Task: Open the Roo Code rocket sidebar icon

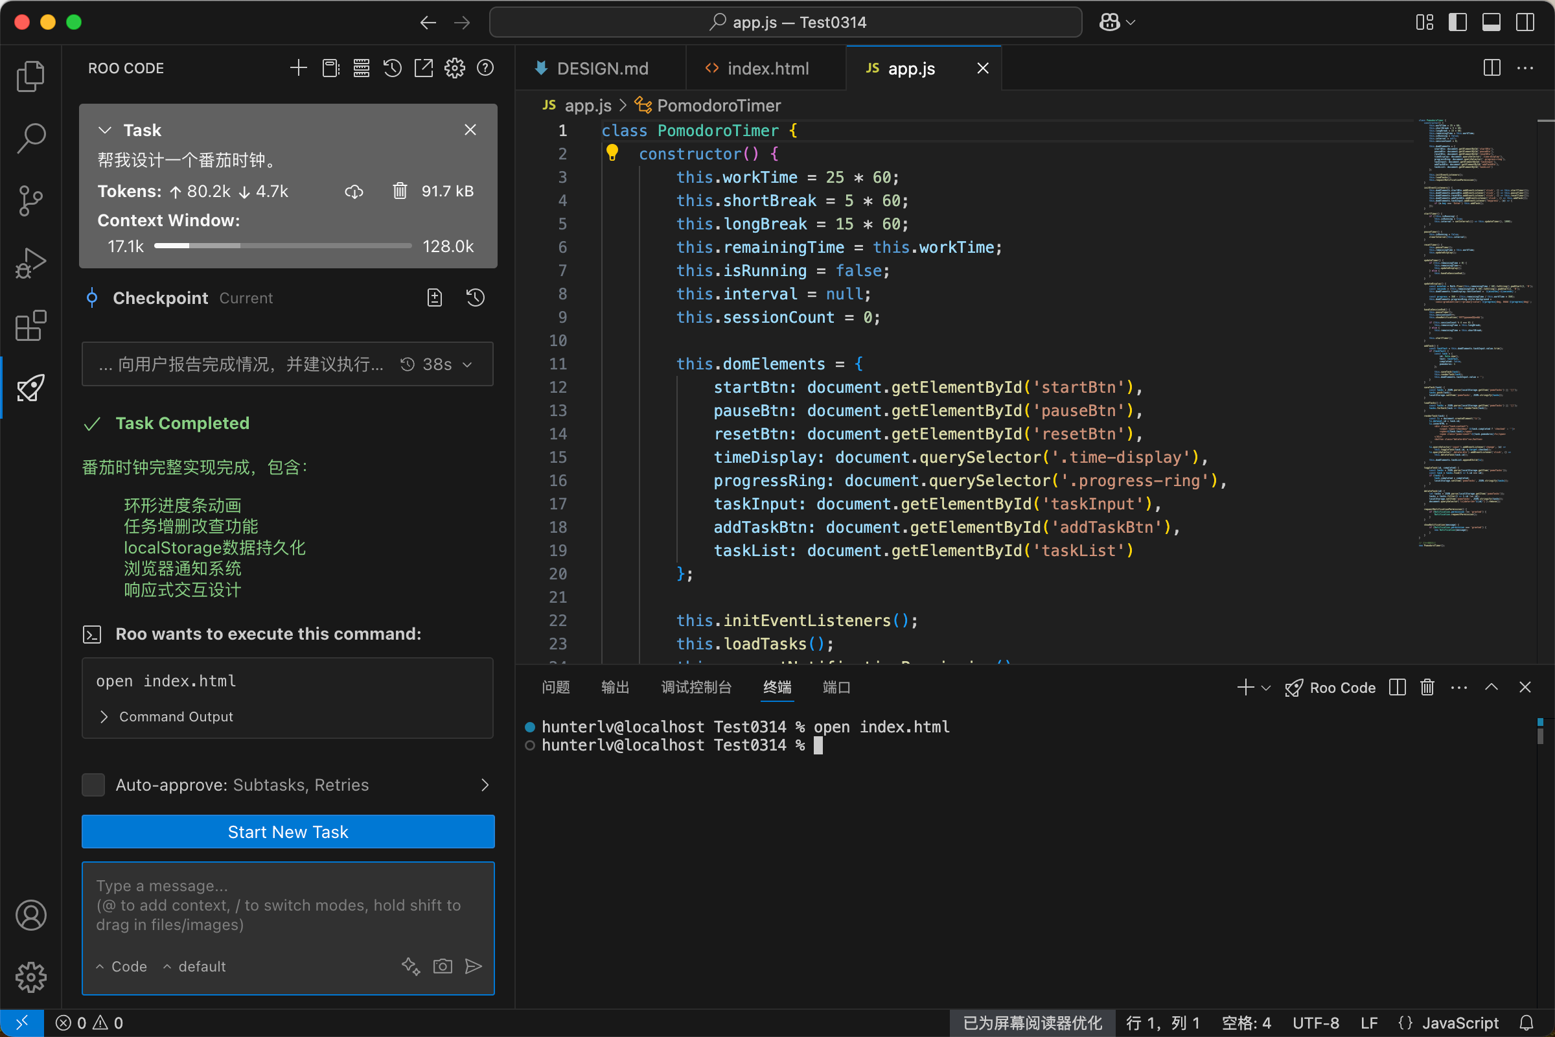Action: [30, 388]
